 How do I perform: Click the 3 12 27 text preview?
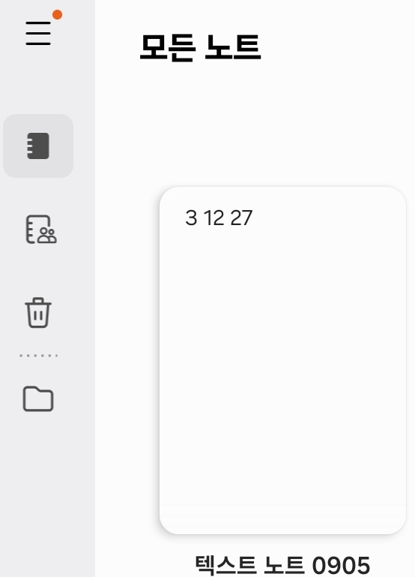[x=219, y=218]
